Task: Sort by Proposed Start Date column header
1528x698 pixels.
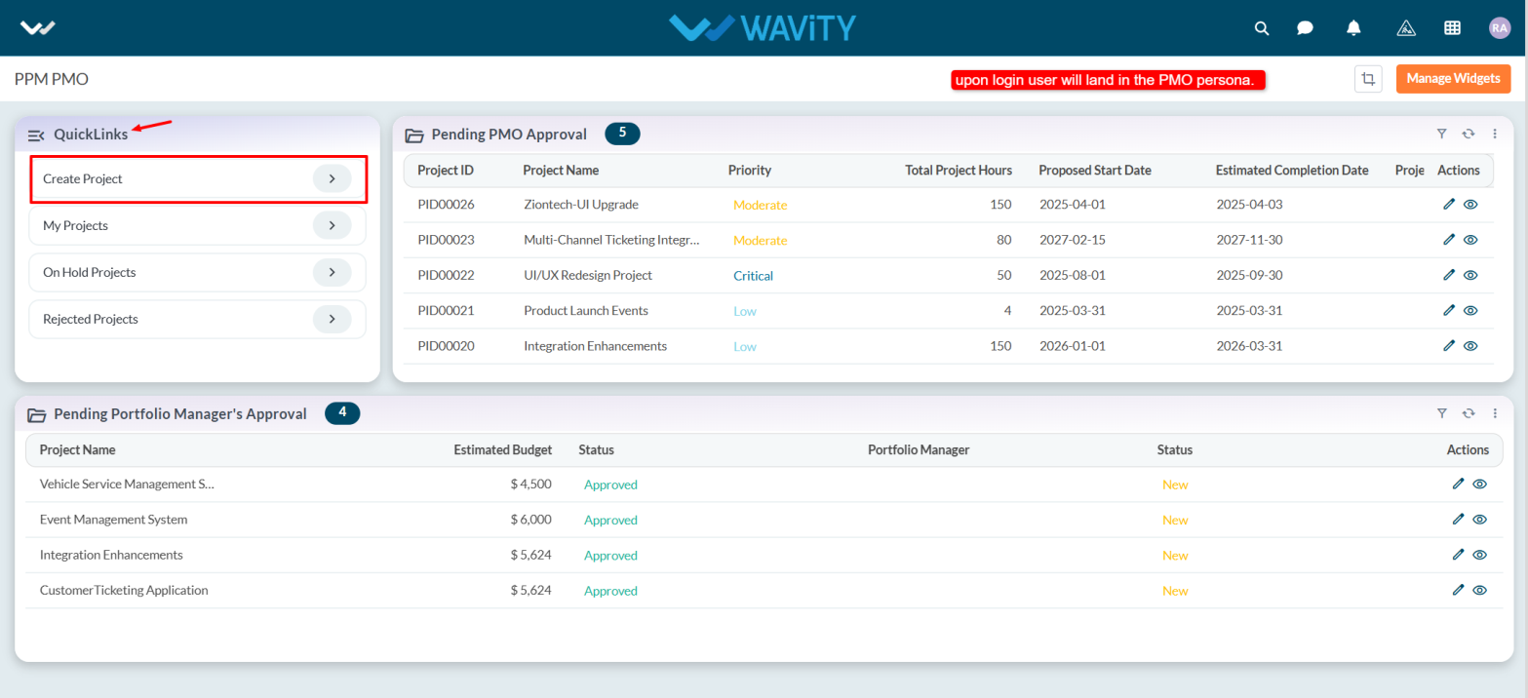Action: pos(1095,170)
